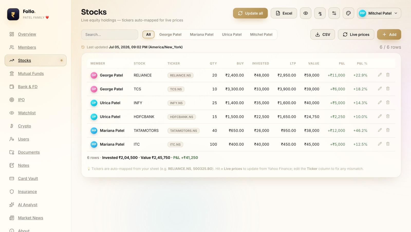The height and width of the screenshot is (232, 411).
Task: Edit the TCS holding row
Action: coord(380,89)
